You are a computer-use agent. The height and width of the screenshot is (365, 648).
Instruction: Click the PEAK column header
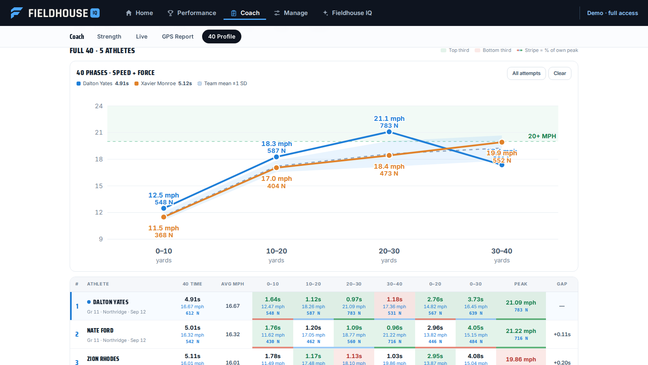pyautogui.click(x=521, y=284)
